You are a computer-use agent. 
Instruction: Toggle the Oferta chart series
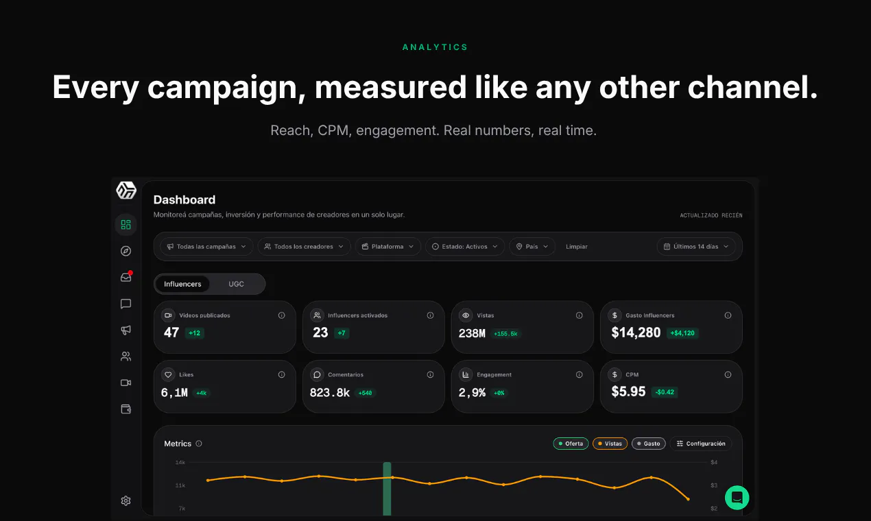[x=571, y=444]
